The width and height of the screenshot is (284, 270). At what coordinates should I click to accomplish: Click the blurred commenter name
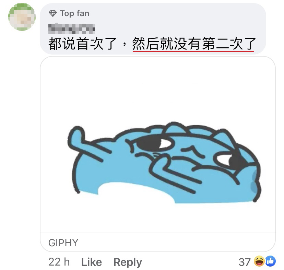pyautogui.click(x=71, y=29)
